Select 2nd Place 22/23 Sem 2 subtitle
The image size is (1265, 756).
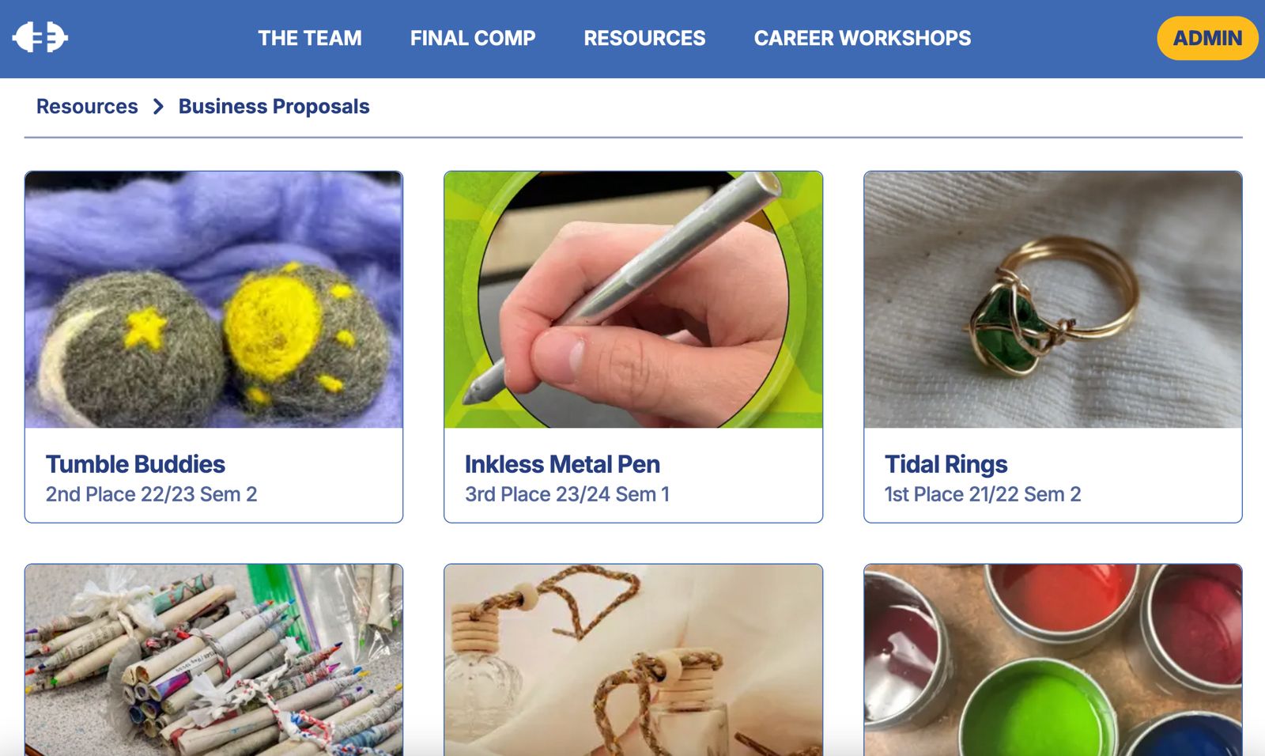(x=151, y=494)
